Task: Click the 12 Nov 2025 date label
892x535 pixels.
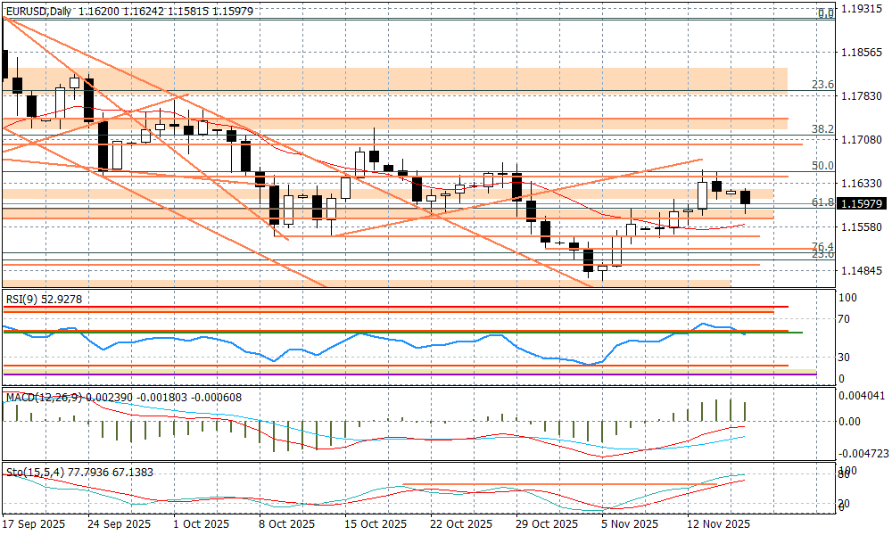Action: 716,524
